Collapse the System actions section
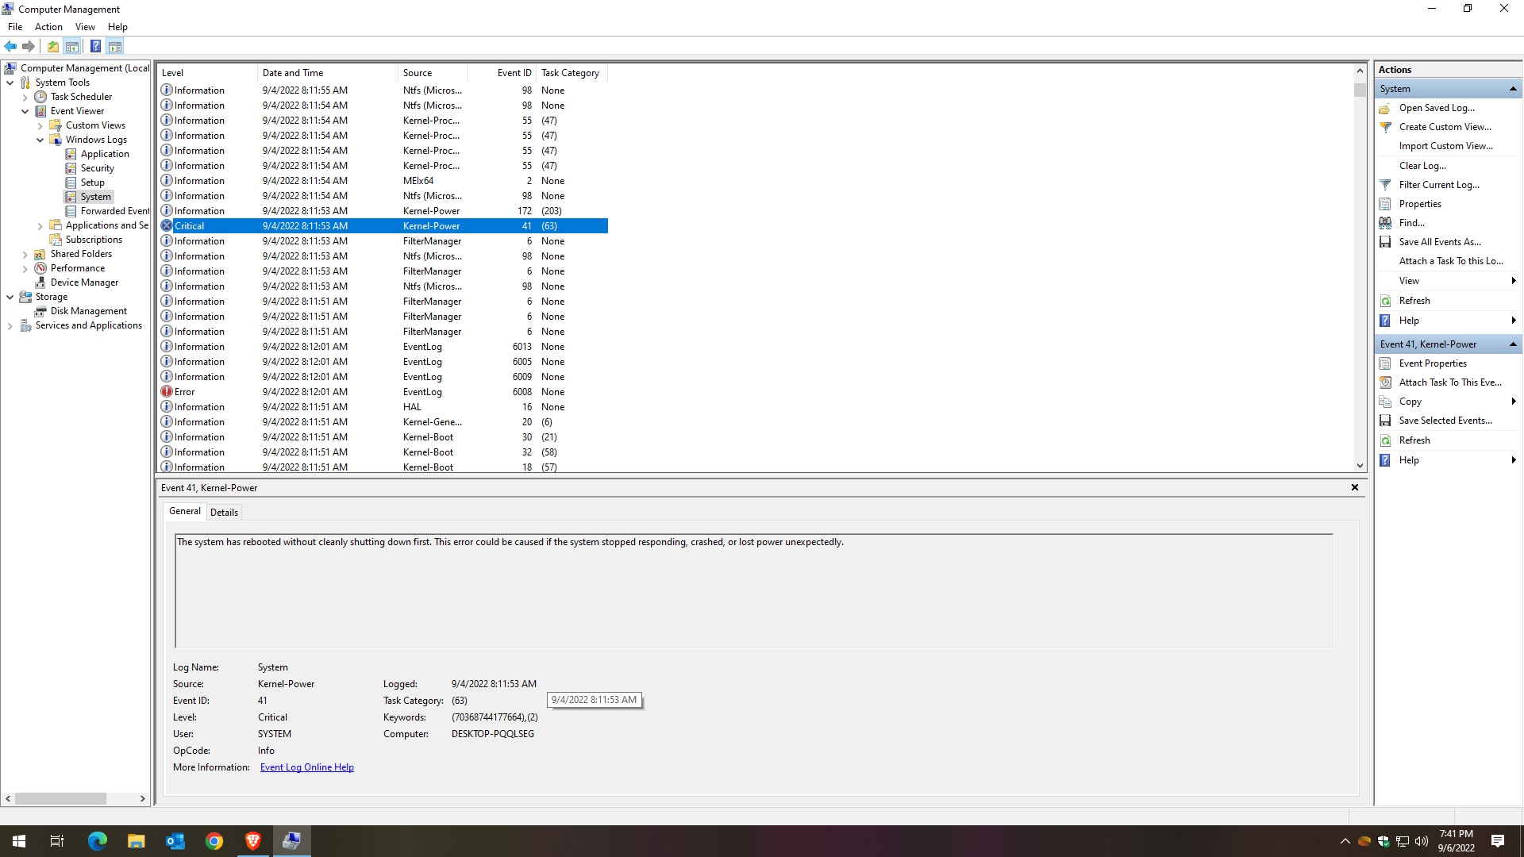Image resolution: width=1524 pixels, height=857 pixels. 1512,89
